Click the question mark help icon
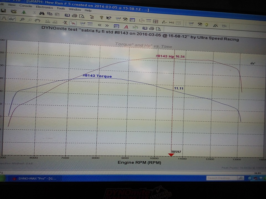 point(101,17)
